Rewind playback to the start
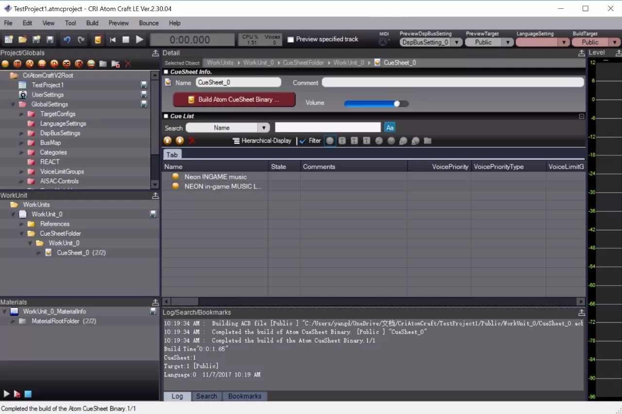 point(113,39)
